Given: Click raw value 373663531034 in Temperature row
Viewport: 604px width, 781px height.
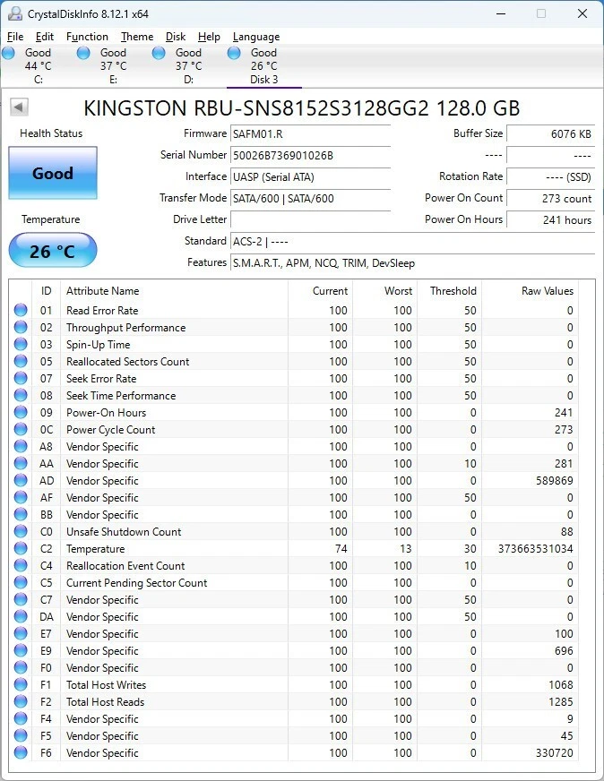Looking at the screenshot, I should click(535, 548).
